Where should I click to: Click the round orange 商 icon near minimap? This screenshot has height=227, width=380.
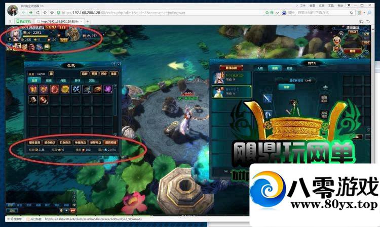pos(336,40)
